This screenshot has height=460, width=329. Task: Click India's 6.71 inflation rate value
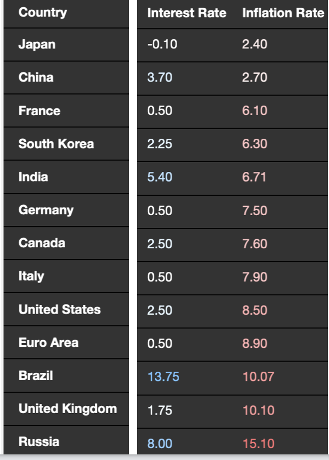tap(255, 177)
